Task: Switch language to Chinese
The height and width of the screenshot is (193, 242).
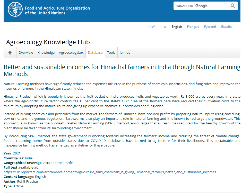Action: tap(163, 27)
